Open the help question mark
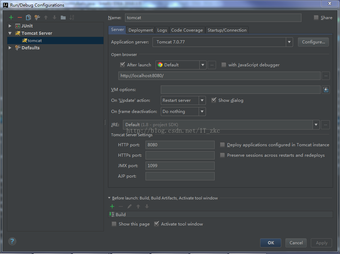Screen dimensions: 340x254 coord(12,241)
